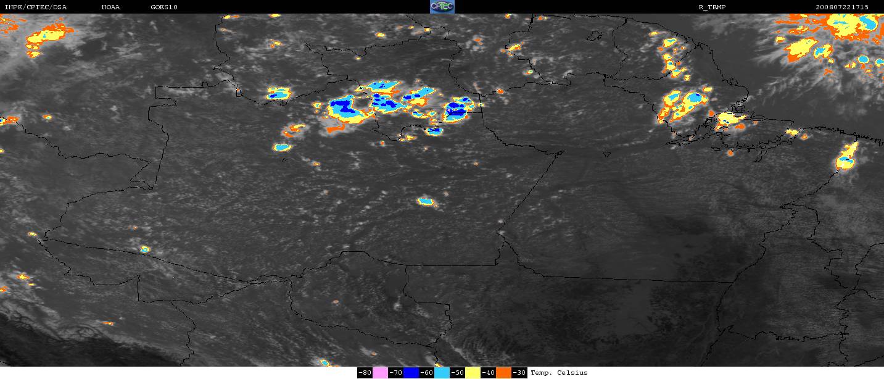
Task: Click the pink legend color swatch
Action: (x=380, y=373)
